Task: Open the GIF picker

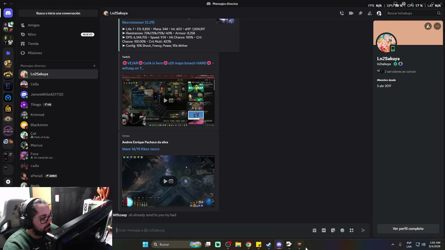Action: tap(324, 230)
